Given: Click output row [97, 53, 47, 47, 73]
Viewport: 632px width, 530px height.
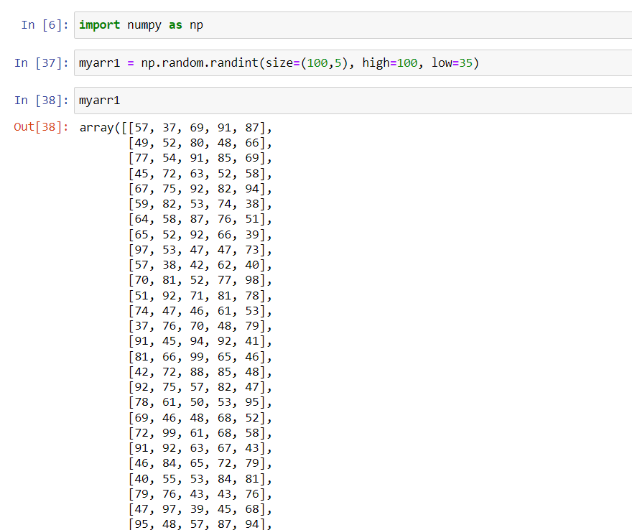Looking at the screenshot, I should click(200, 250).
